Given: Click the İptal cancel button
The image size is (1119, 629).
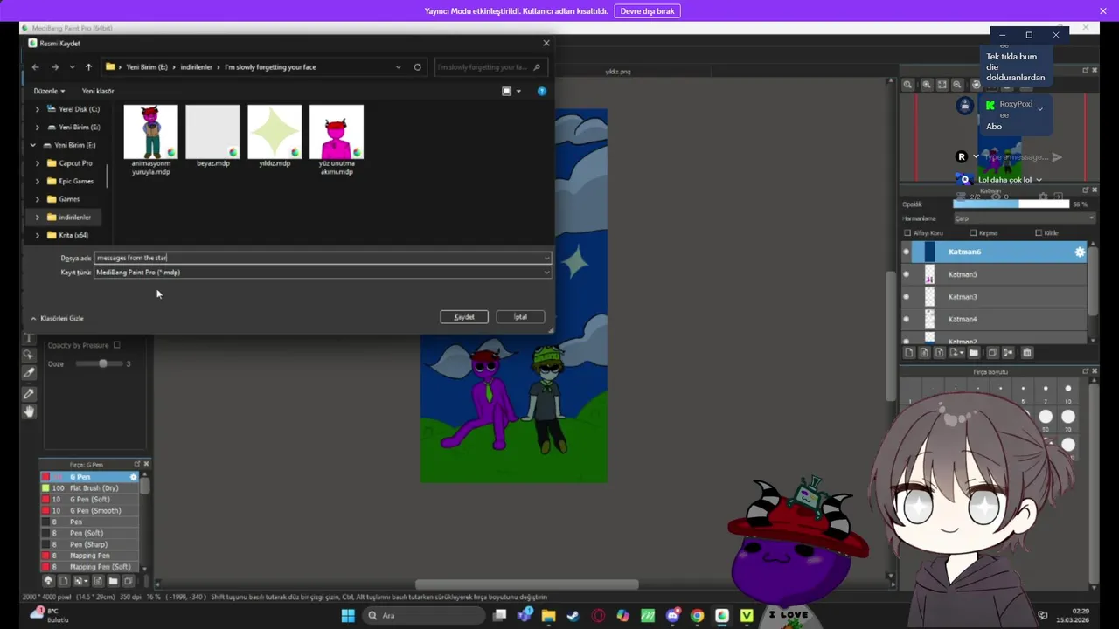Looking at the screenshot, I should pyautogui.click(x=520, y=317).
